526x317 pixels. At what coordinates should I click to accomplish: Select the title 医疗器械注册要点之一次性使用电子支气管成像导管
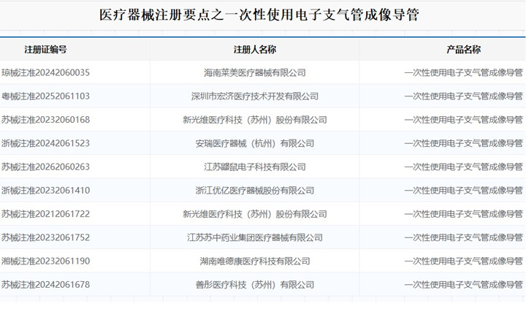[x=259, y=15]
